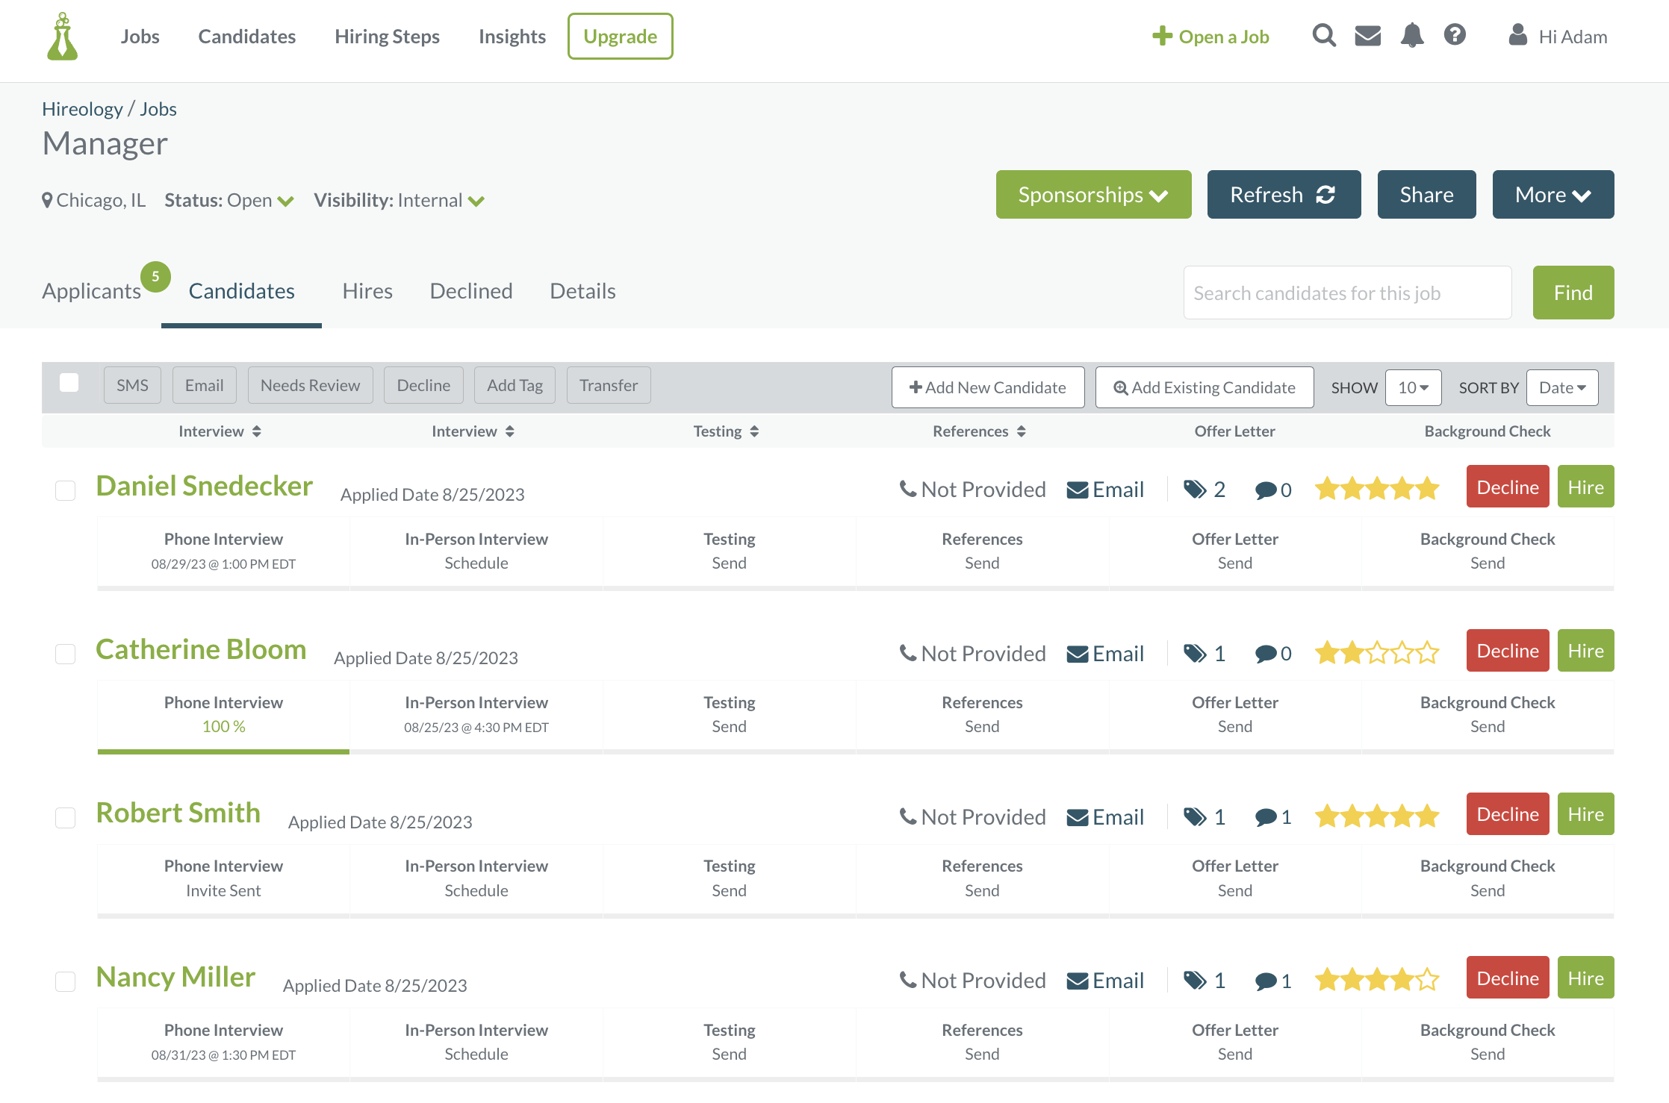Email Daniel Snedecker via his envelope icon
1669x1103 pixels.
[1077, 489]
